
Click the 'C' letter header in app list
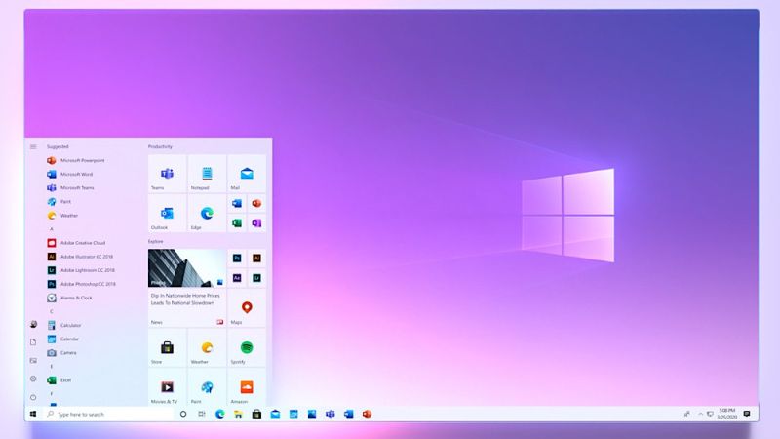tap(52, 311)
